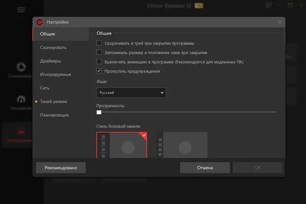The image size is (306, 204).
Task: Click the Прозрачность: label
Action: point(111,106)
